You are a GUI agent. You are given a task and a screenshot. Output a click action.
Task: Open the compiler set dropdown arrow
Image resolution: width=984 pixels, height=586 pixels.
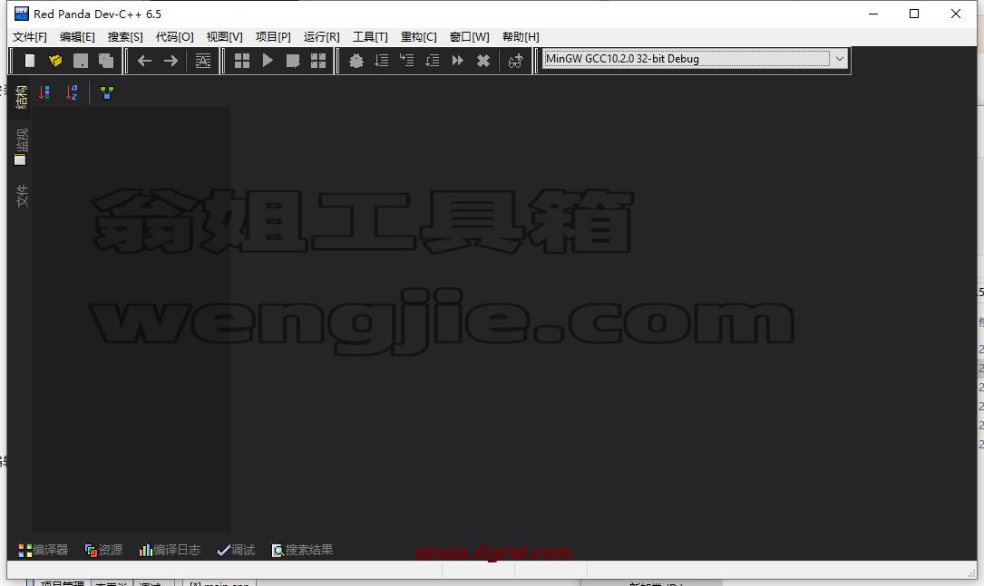click(839, 59)
